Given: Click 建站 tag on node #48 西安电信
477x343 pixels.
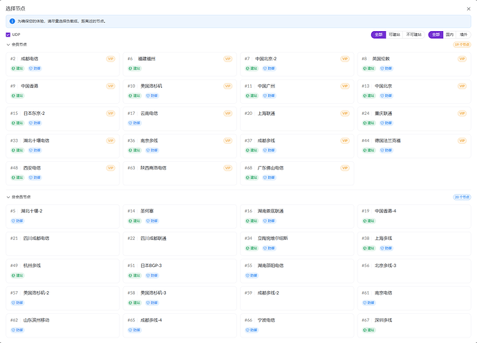Looking at the screenshot, I should coord(18,178).
